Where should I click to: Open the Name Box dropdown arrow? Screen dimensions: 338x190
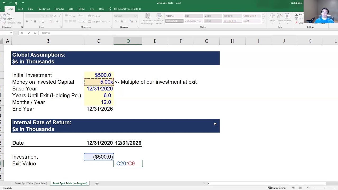pyautogui.click(x=11, y=33)
